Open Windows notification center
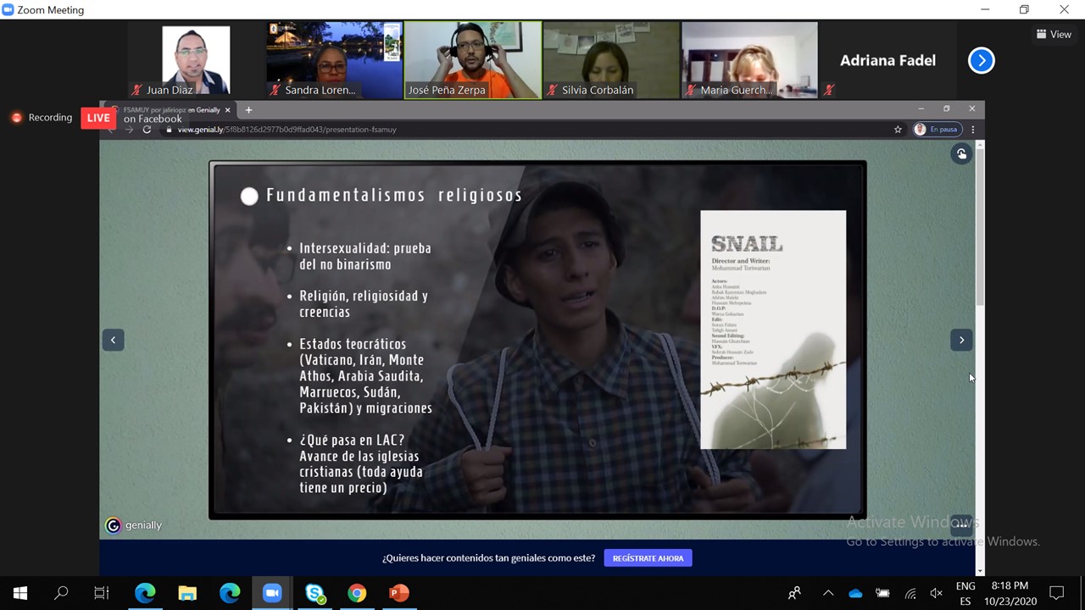The width and height of the screenshot is (1085, 610). [1057, 593]
